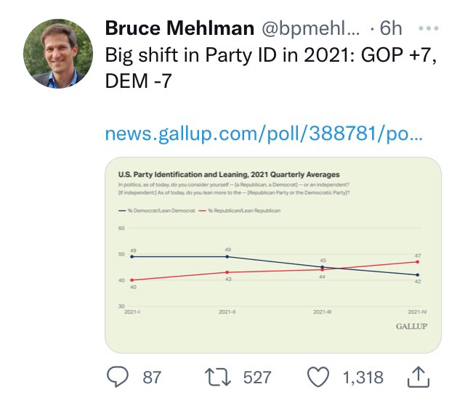Click the Bruce Mehlman display name
Screen dimensions: 465x408
pyautogui.click(x=178, y=29)
